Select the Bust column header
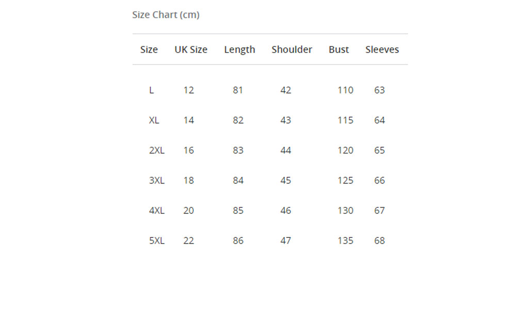 pyautogui.click(x=338, y=49)
